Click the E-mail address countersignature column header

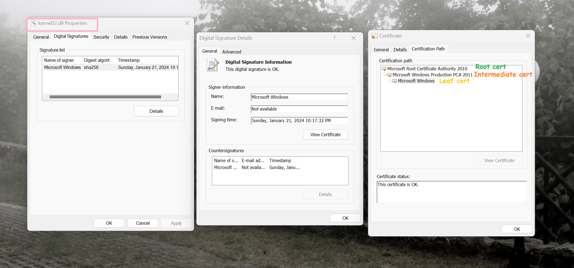[254, 160]
